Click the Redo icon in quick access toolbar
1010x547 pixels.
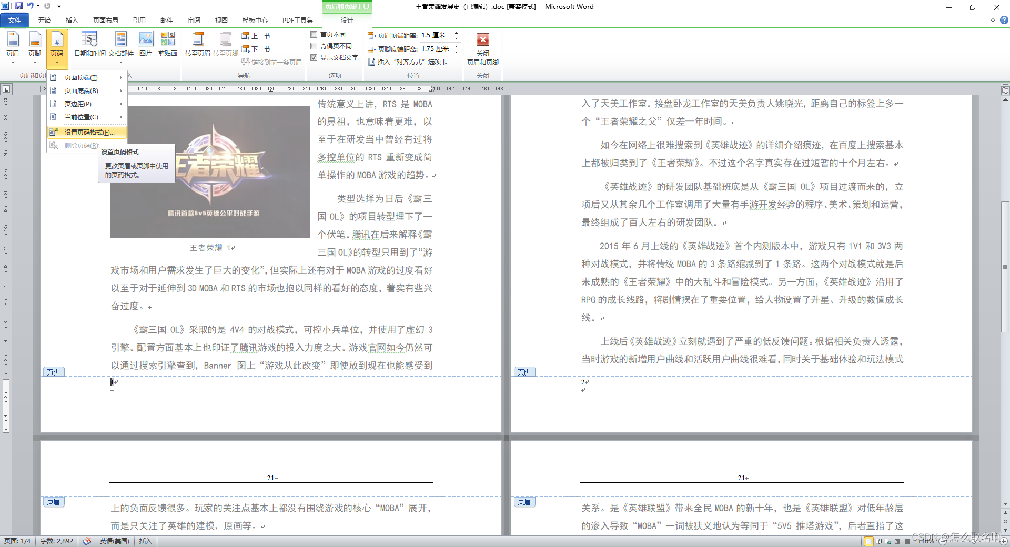tap(47, 6)
